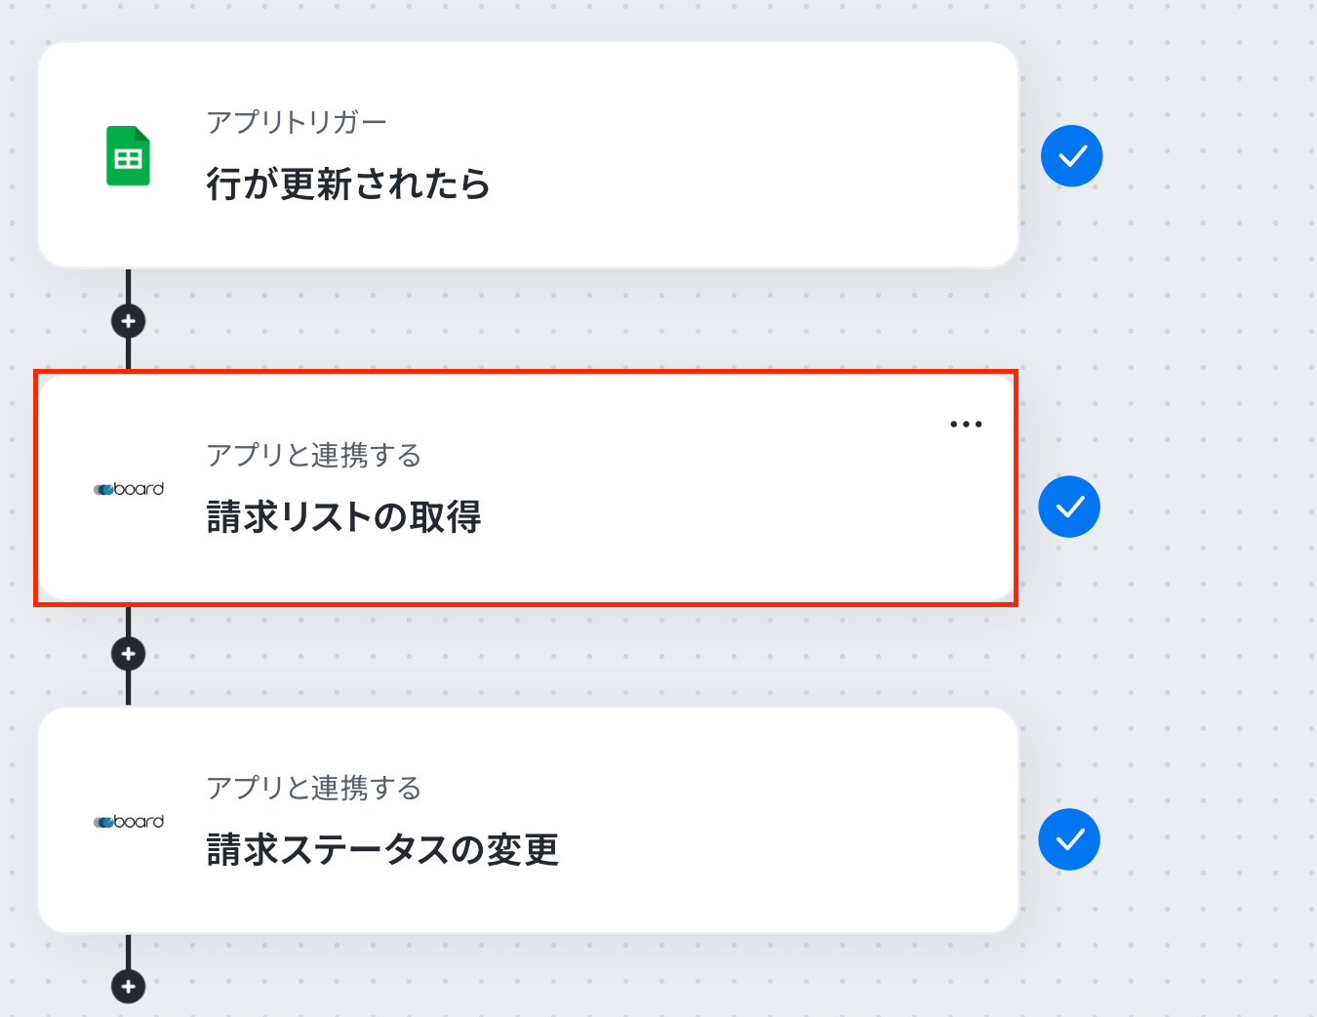Click blue checkmark next to 請求ステータスの変更
This screenshot has width=1317, height=1017.
[x=1069, y=839]
